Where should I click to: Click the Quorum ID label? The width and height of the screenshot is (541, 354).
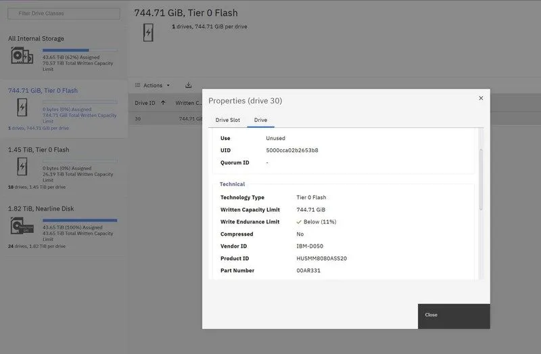(x=235, y=162)
